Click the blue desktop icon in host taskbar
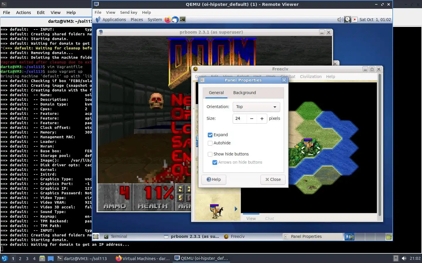The height and width of the screenshot is (263, 422). pyautogui.click(x=51, y=258)
